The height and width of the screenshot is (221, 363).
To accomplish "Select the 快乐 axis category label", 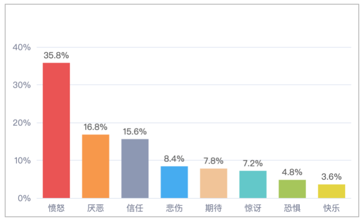I will (332, 207).
